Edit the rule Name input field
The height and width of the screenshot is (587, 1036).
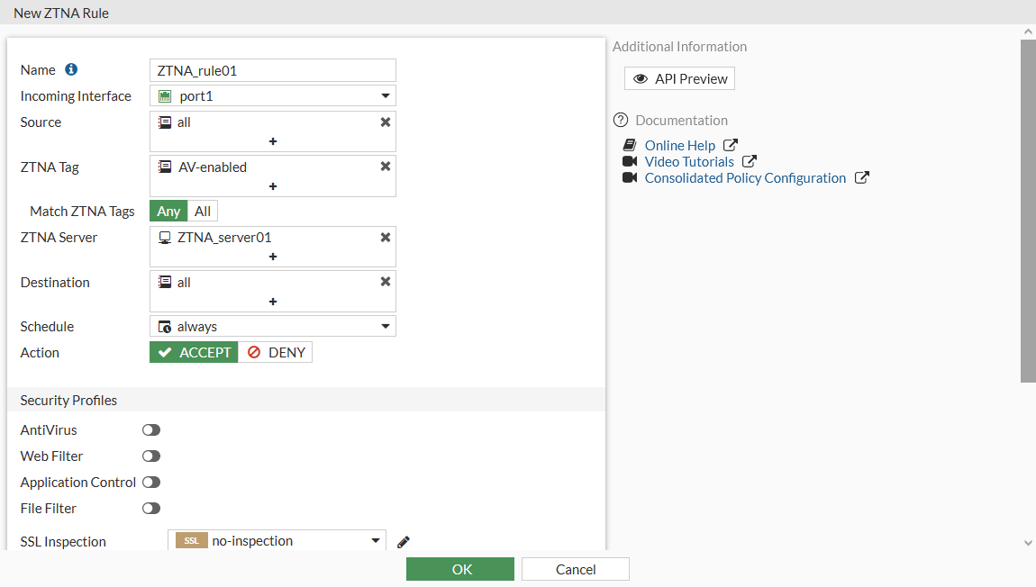(x=273, y=70)
